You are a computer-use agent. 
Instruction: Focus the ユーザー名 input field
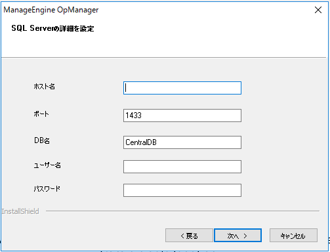point(182,167)
